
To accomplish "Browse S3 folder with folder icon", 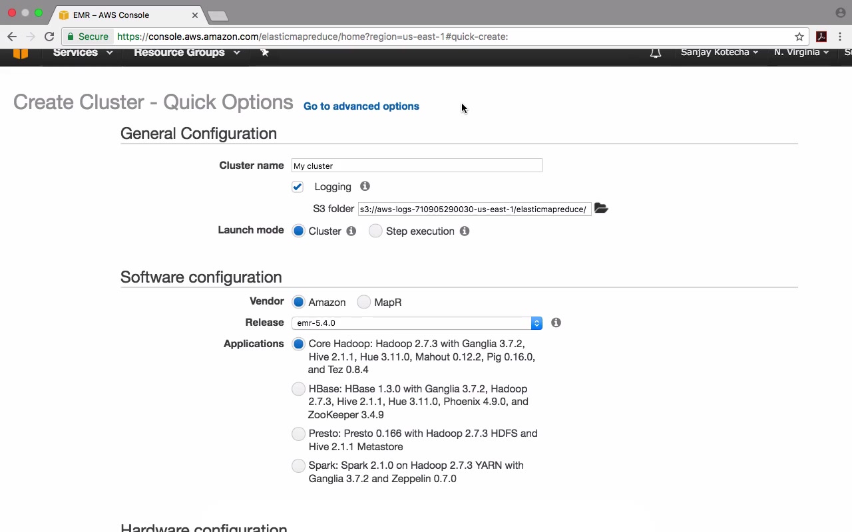I will 601,209.
